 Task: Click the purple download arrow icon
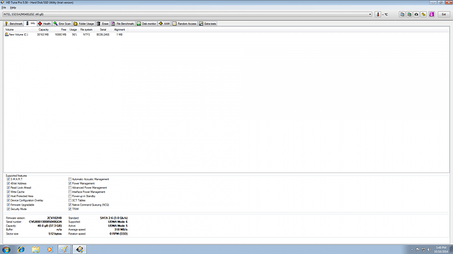click(431, 14)
